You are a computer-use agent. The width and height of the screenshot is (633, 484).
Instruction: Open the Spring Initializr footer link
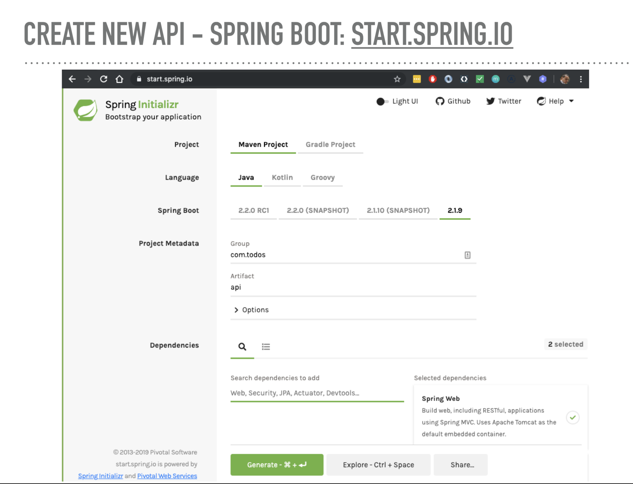[x=100, y=476]
